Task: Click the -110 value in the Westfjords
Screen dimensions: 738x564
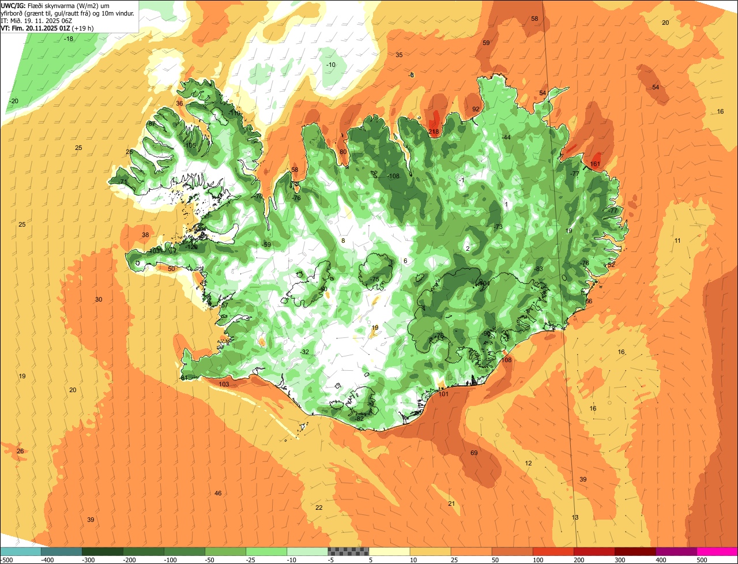Action: [234, 114]
